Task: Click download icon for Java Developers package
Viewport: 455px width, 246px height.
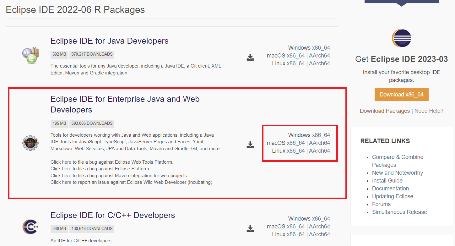Action: click(x=250, y=57)
